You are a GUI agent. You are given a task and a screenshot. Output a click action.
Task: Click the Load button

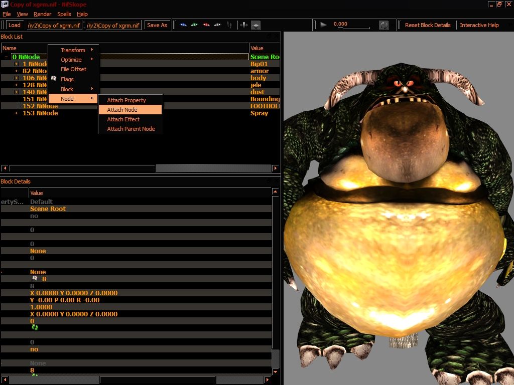click(x=15, y=25)
